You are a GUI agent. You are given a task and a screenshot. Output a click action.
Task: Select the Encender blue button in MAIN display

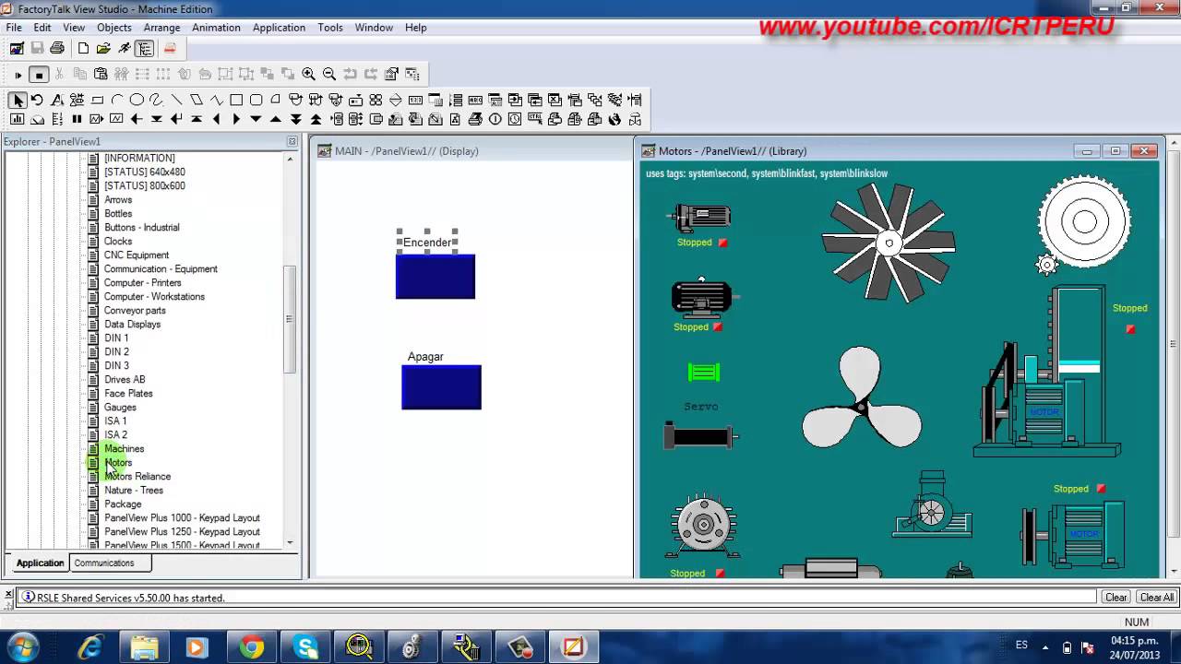click(435, 277)
